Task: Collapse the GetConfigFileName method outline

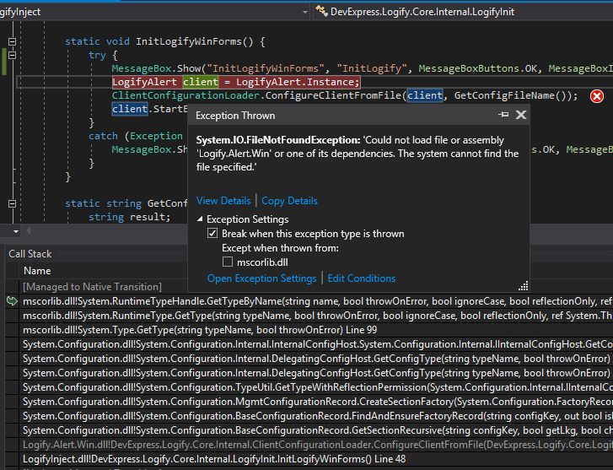Action: 12,203
